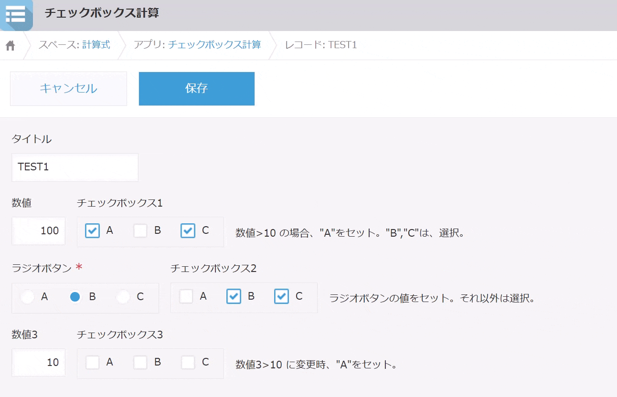Click the タイトル field label
Screen dimensions: 617x397
point(32,139)
